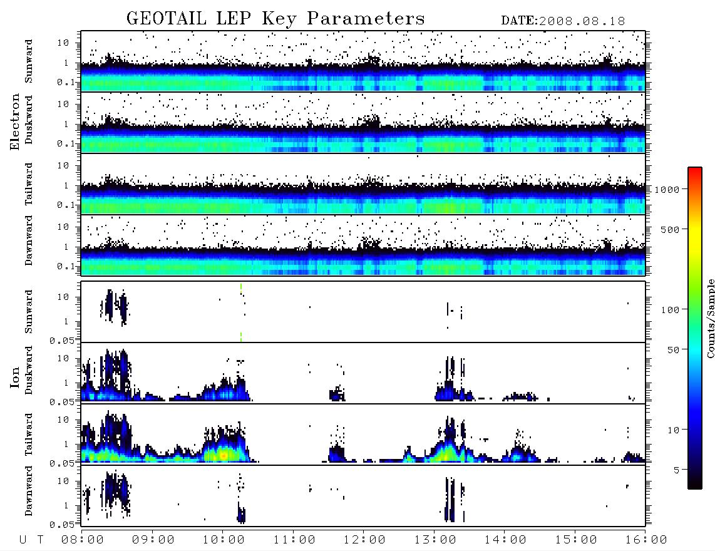The height and width of the screenshot is (551, 715).
Task: Click the colorbar tick value 5
Action: click(677, 470)
